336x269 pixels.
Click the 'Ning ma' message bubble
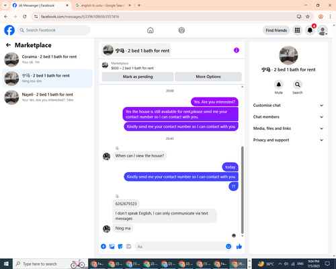[x=123, y=228]
